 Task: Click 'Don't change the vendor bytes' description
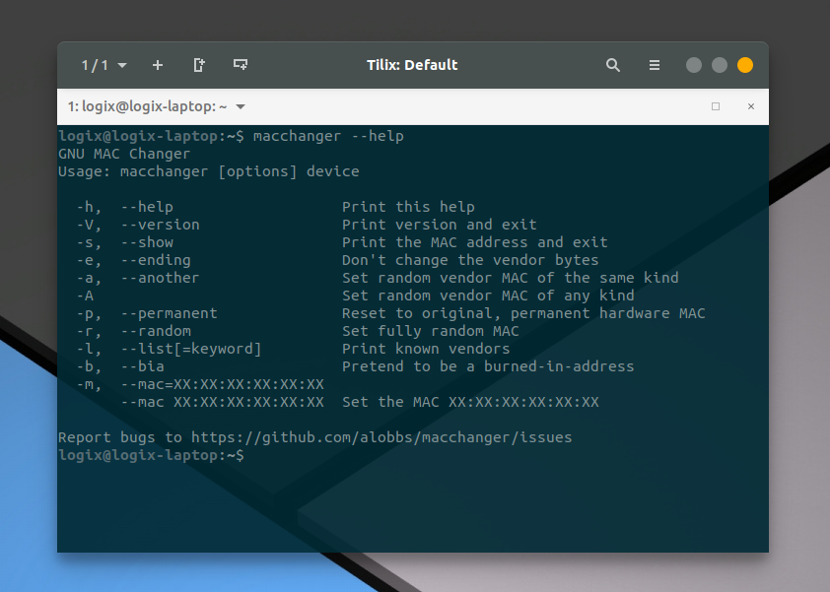tap(470, 260)
